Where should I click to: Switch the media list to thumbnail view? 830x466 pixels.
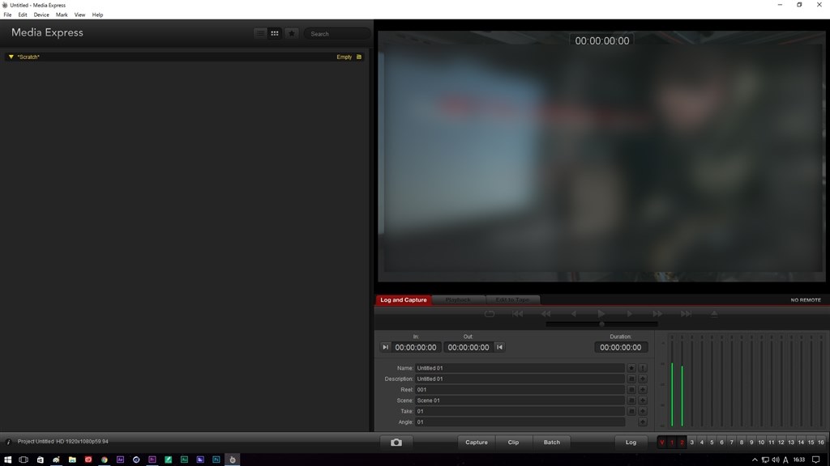point(274,33)
